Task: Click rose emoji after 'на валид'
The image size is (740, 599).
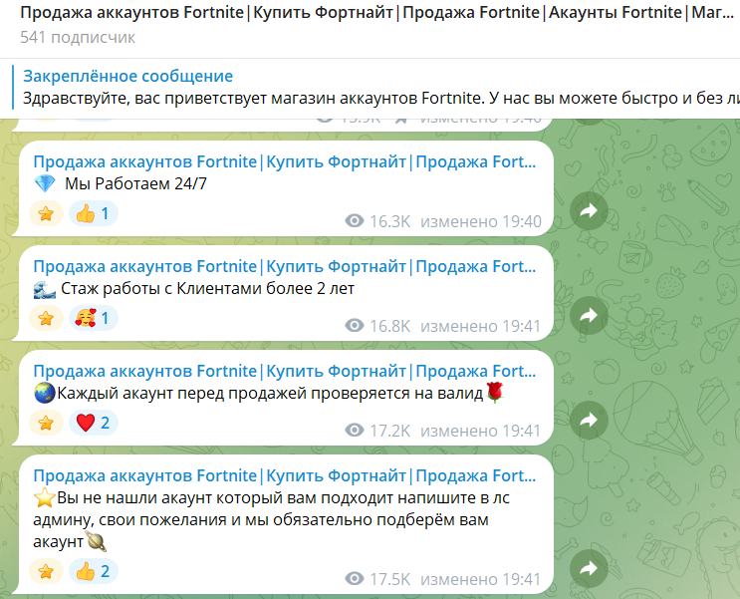Action: [495, 393]
